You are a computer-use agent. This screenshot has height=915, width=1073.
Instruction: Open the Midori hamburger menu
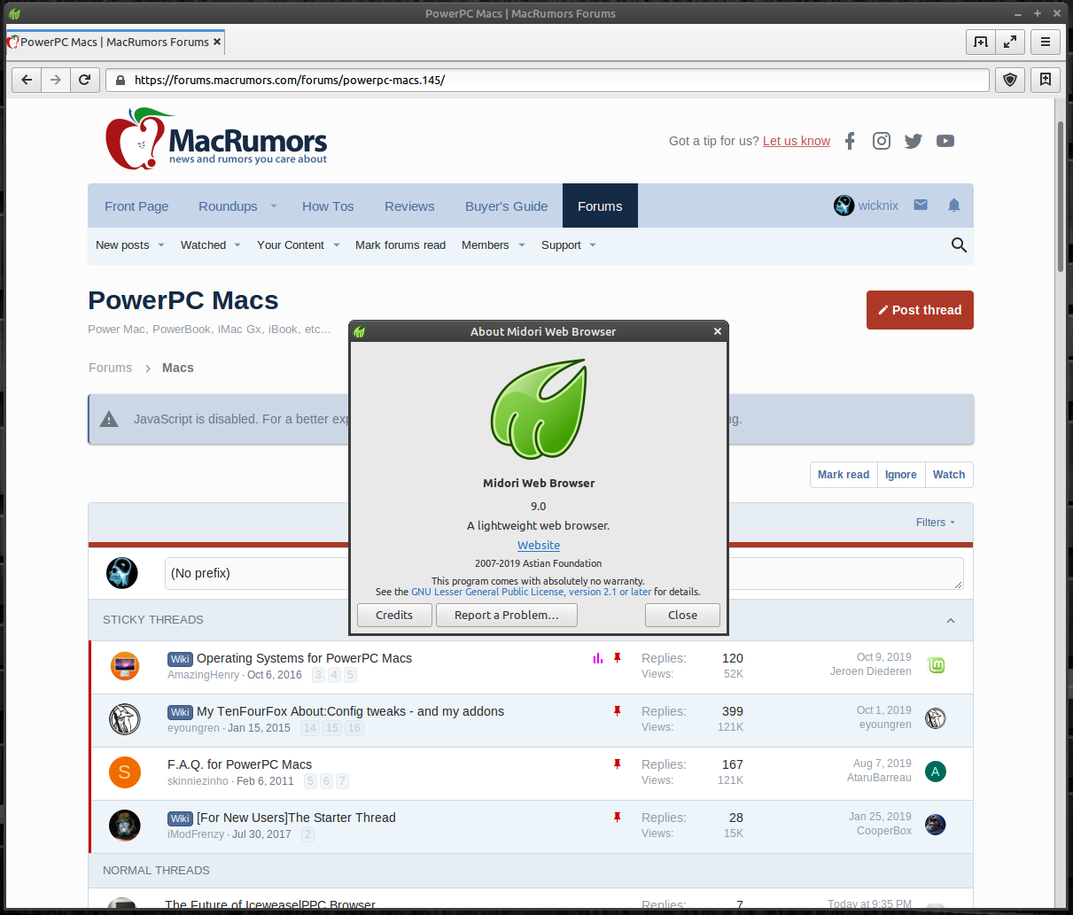(x=1046, y=42)
